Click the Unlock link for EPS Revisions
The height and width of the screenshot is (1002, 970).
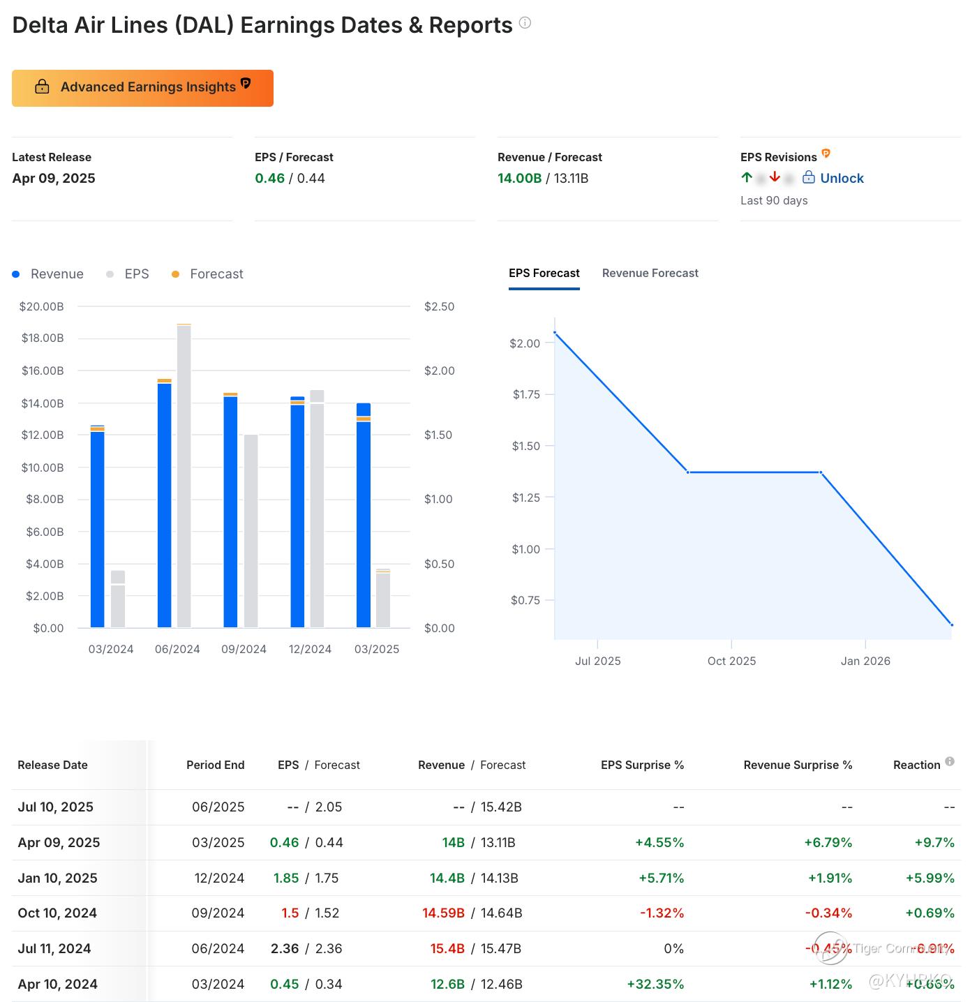pyautogui.click(x=842, y=178)
